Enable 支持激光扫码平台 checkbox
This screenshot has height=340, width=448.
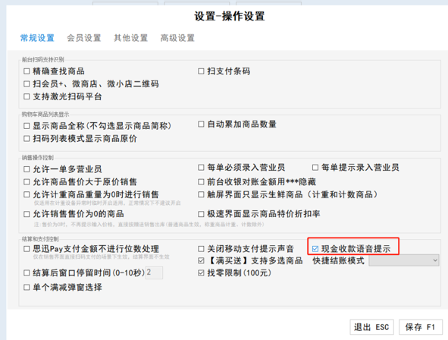(x=27, y=96)
